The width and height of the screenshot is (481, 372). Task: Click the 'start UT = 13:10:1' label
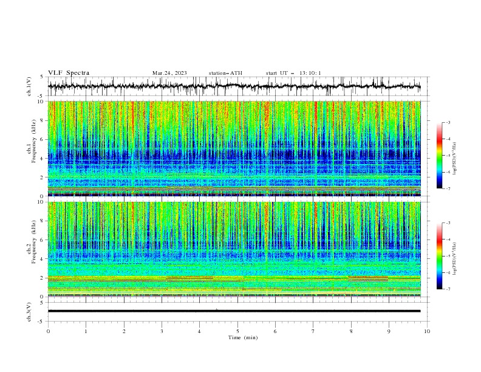tap(293, 73)
